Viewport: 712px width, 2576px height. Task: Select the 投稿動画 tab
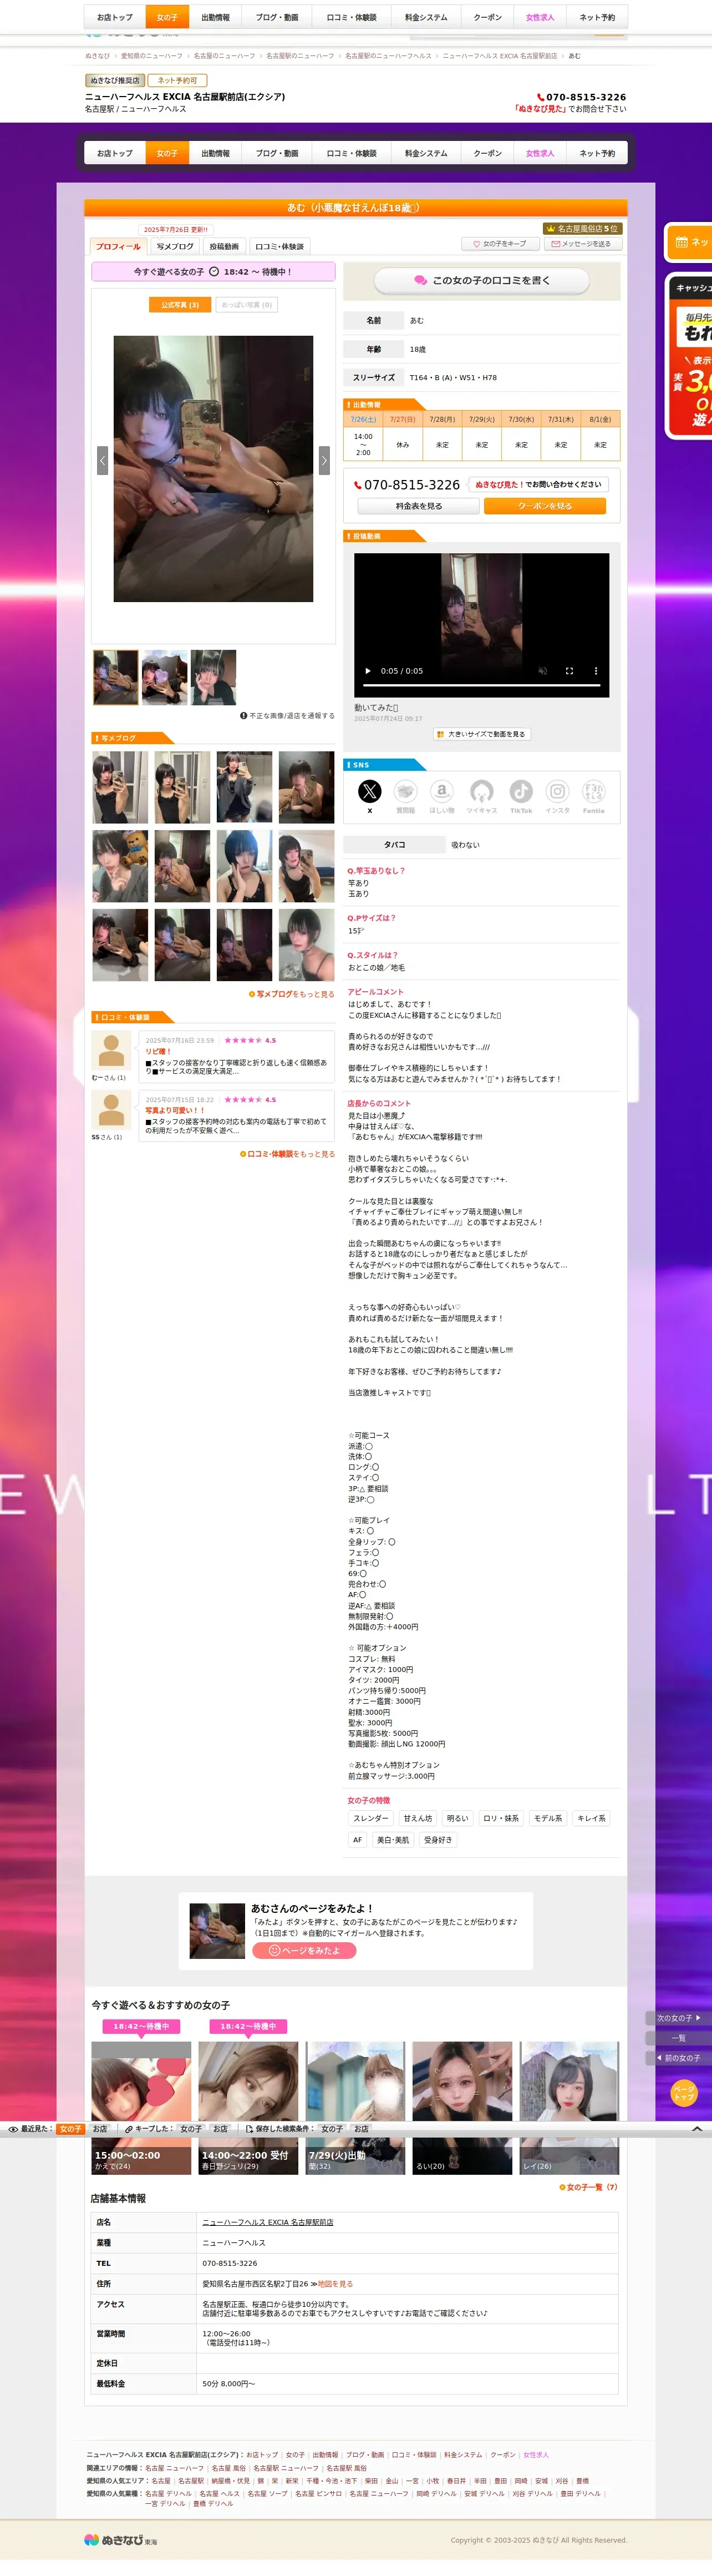point(223,246)
